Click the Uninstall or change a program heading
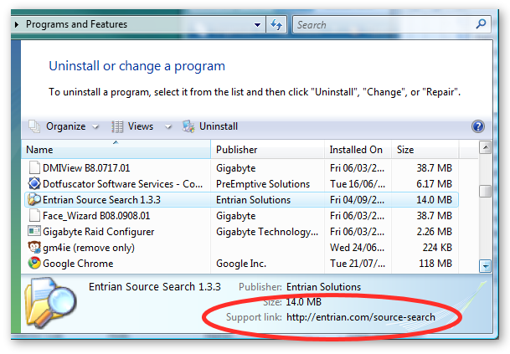This screenshot has width=510, height=354. (x=137, y=66)
